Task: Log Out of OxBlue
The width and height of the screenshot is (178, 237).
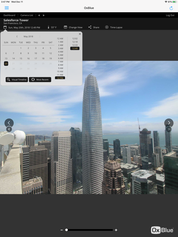Action: (170, 15)
